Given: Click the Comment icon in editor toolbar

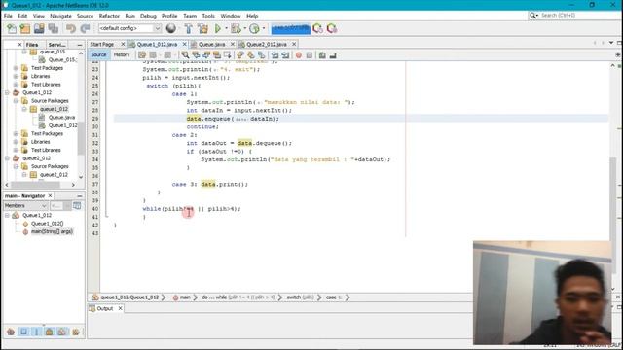Looking at the screenshot, I should (x=322, y=55).
